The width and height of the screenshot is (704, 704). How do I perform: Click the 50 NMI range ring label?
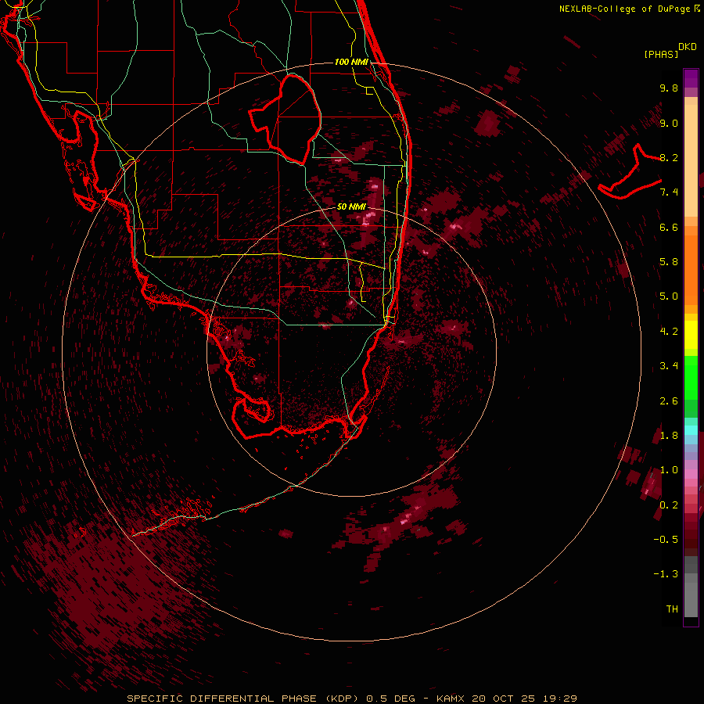coord(351,207)
